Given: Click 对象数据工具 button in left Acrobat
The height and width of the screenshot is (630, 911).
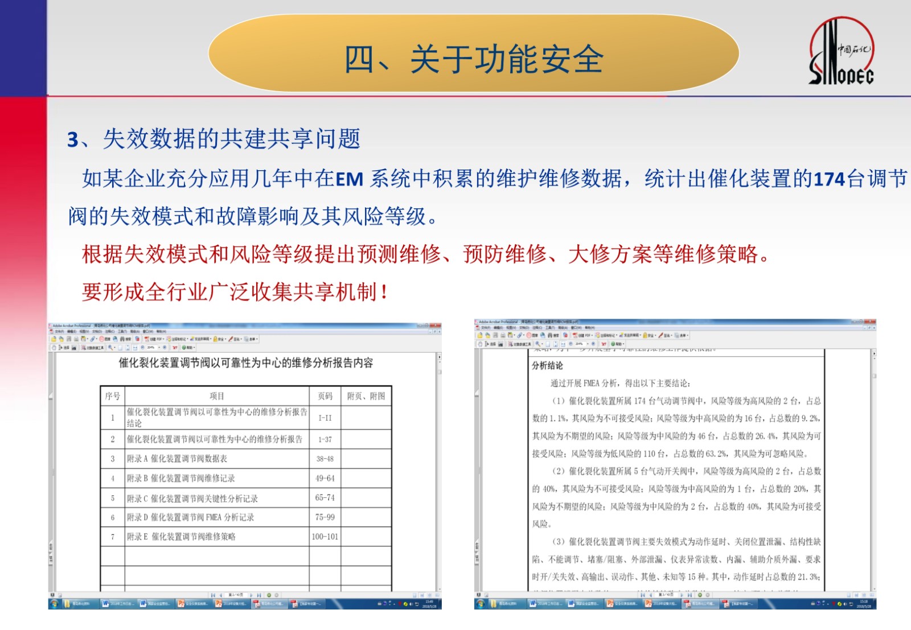Looking at the screenshot, I should [92, 348].
